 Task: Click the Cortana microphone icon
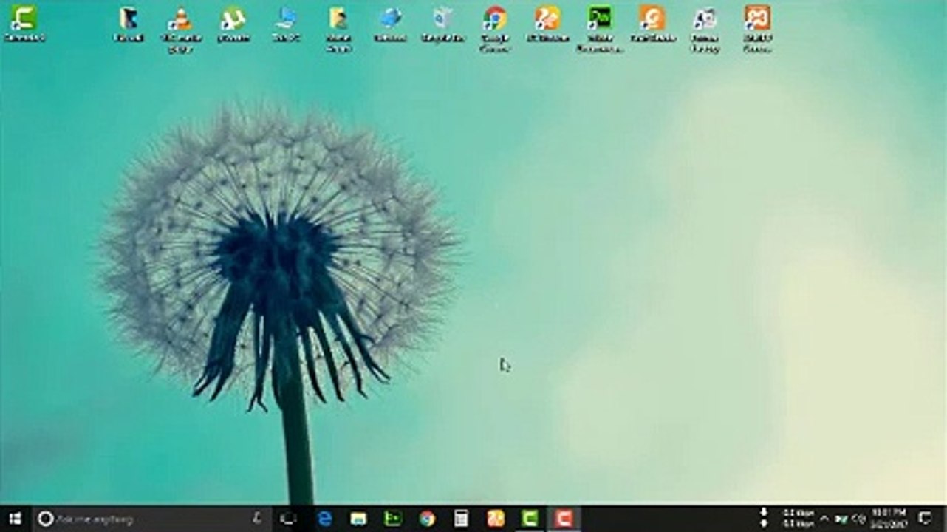tap(257, 519)
